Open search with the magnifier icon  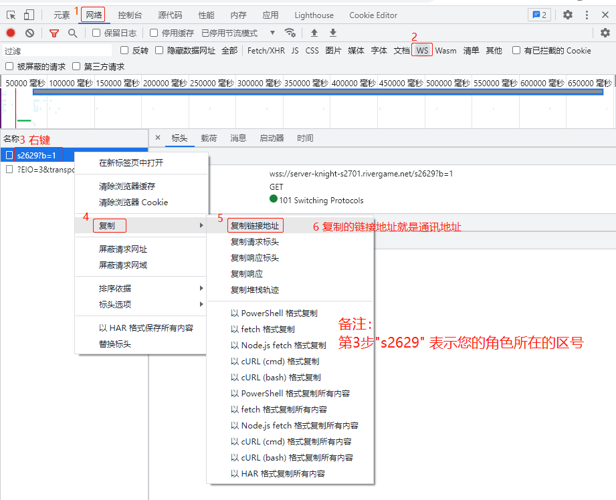coord(72,33)
